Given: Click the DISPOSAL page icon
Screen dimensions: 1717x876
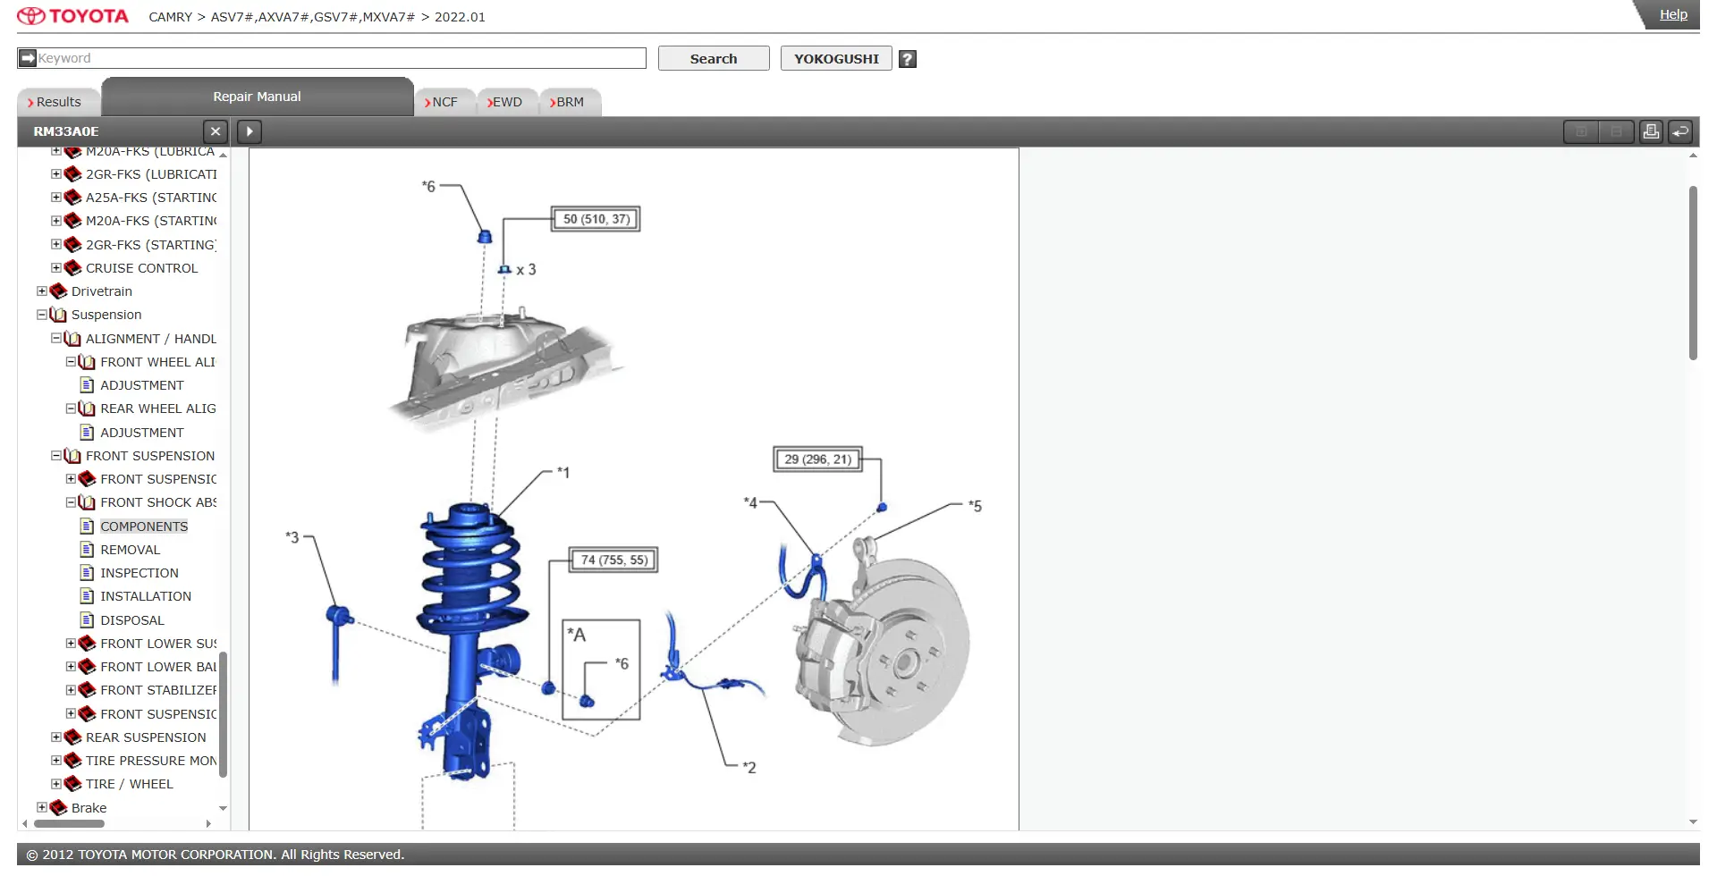Looking at the screenshot, I should point(87,620).
